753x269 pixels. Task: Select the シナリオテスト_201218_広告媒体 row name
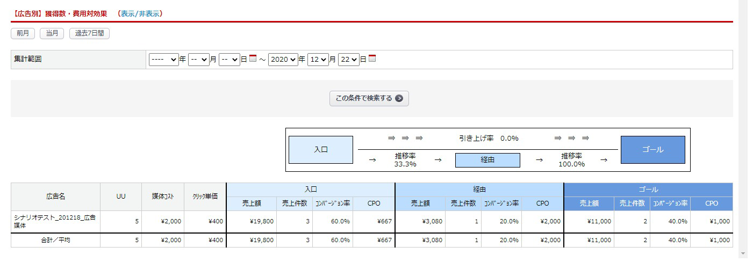pyautogui.click(x=55, y=221)
